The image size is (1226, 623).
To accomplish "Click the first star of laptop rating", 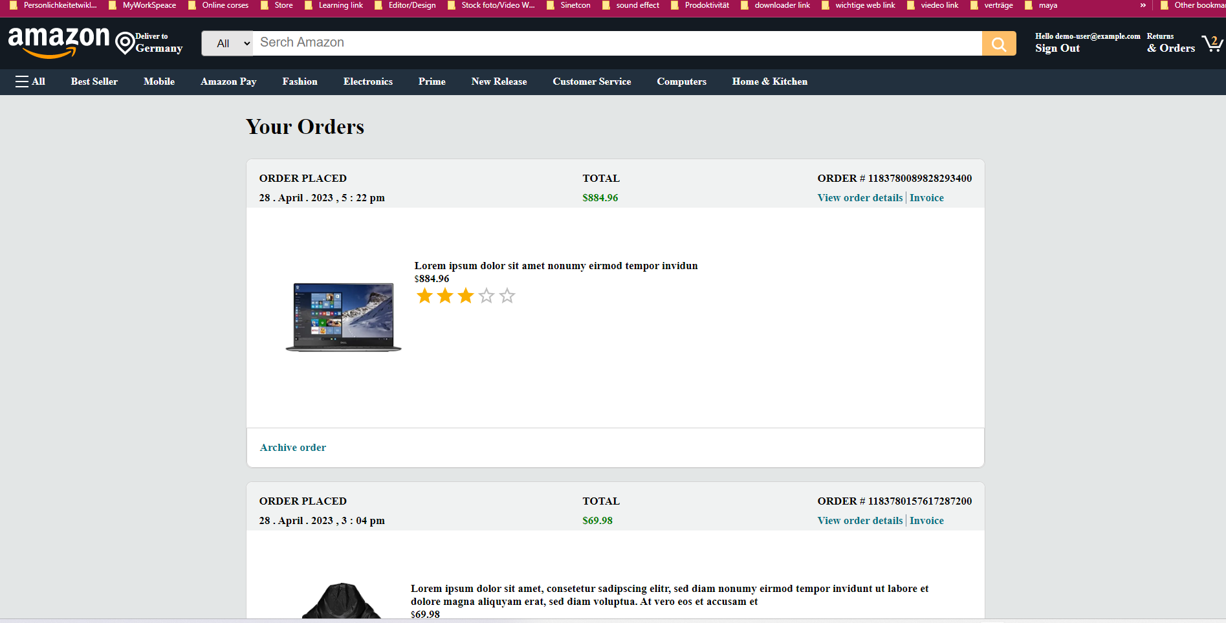I will pyautogui.click(x=424, y=296).
